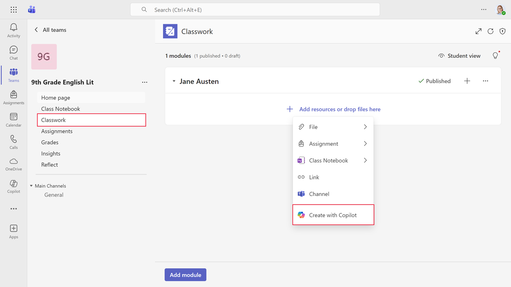Open Chat in the sidebar
The image size is (511, 287).
click(x=14, y=53)
